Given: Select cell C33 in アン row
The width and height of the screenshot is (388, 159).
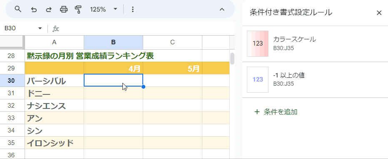Looking at the screenshot, I should [x=172, y=118].
